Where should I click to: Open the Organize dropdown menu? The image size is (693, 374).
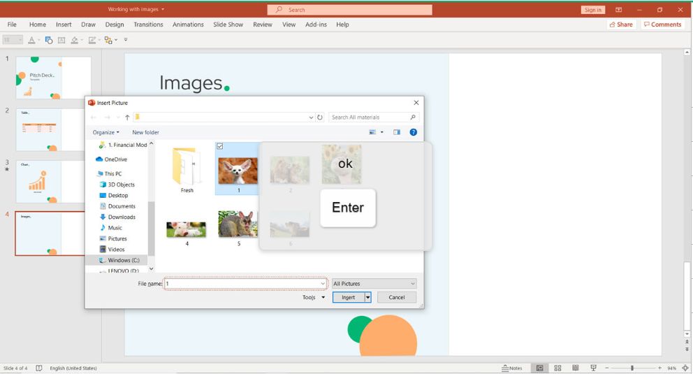(x=105, y=132)
